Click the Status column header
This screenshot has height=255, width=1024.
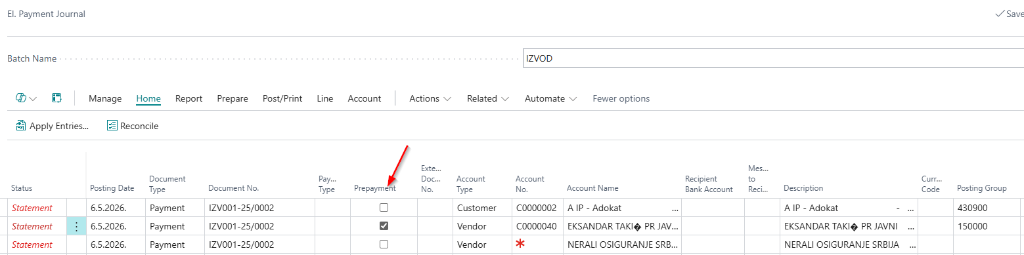[x=22, y=188]
